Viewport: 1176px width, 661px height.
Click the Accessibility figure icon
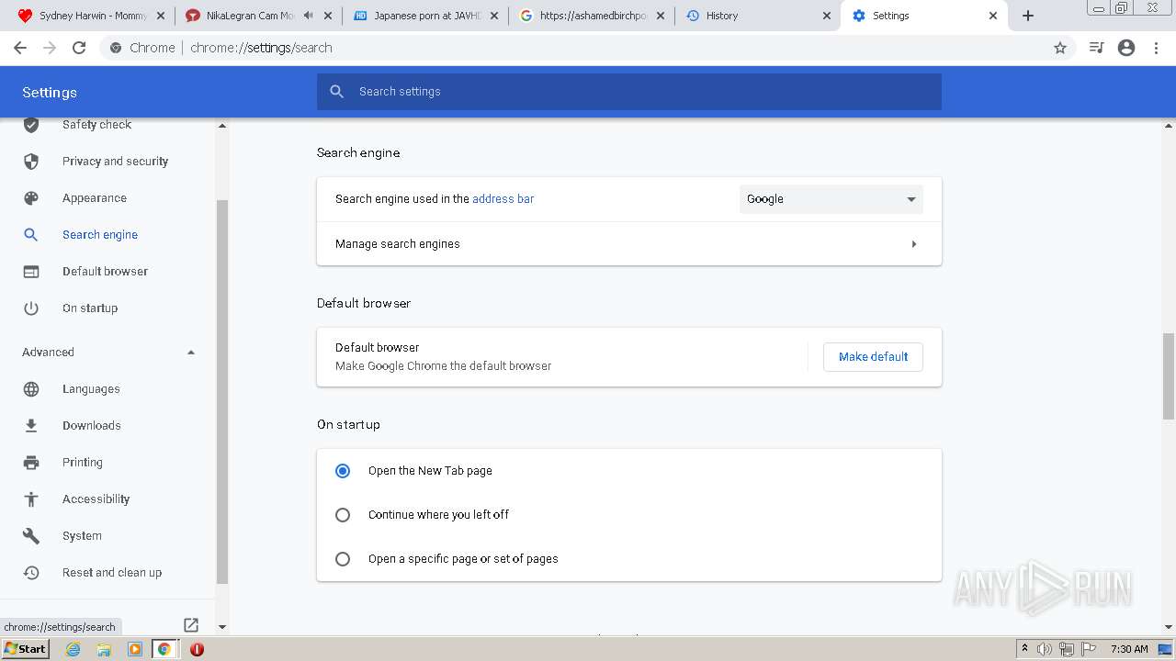click(31, 499)
